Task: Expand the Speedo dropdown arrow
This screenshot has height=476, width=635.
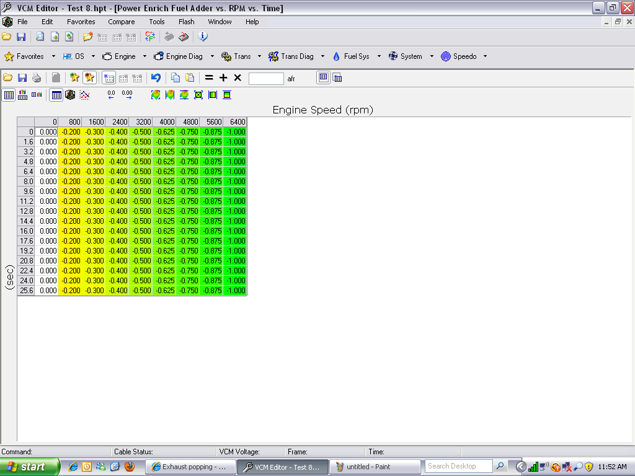Action: [x=485, y=56]
